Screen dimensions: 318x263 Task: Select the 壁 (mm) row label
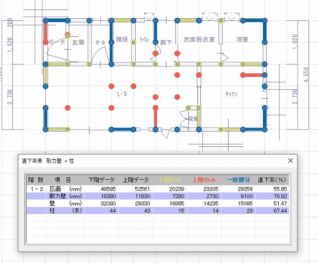[66, 203]
